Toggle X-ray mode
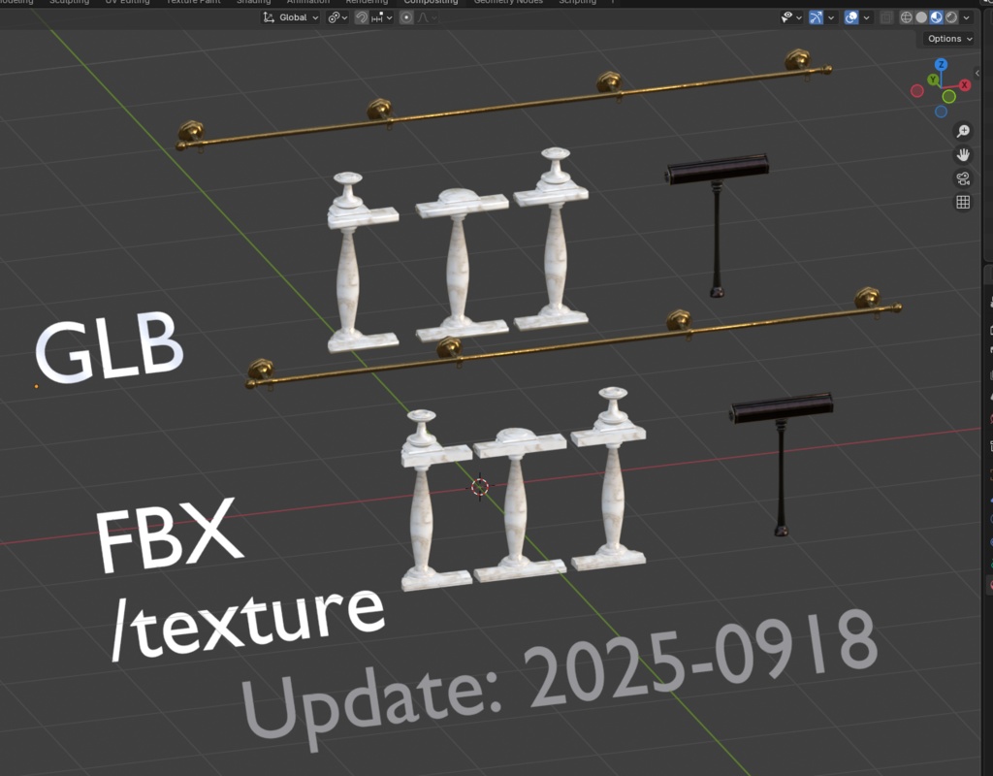 [x=886, y=17]
